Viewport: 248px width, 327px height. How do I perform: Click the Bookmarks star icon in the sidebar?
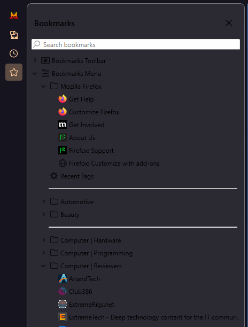click(14, 72)
